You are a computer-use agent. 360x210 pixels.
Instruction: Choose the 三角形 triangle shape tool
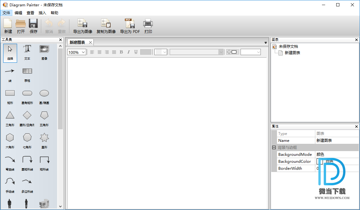pos(10,118)
